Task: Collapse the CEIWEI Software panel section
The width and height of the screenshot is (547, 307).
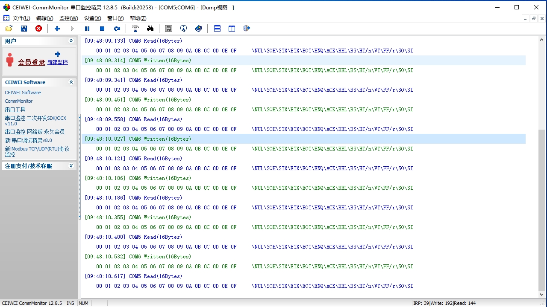Action: pyautogui.click(x=71, y=82)
